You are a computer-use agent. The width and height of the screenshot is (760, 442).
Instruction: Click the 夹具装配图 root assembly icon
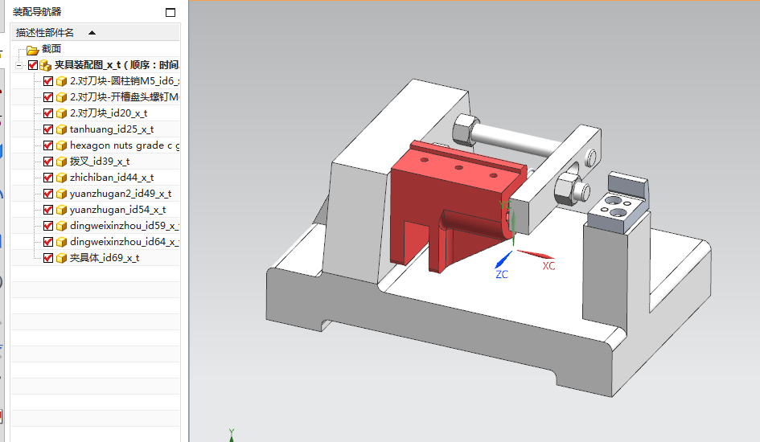46,65
